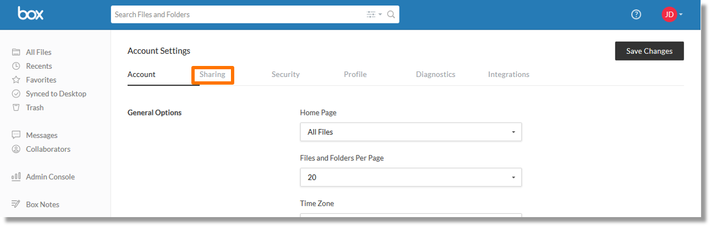
Task: Open the help question mark icon
Action: (x=636, y=15)
